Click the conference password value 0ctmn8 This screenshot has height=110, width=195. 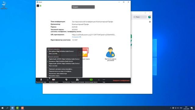coord(75,27)
